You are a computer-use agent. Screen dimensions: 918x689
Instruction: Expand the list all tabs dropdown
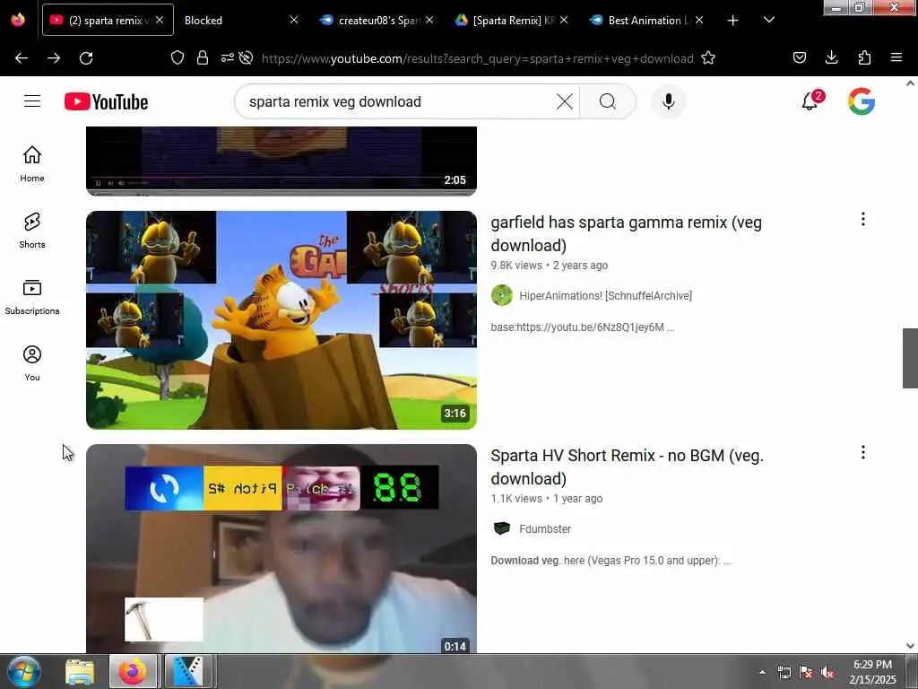point(769,20)
